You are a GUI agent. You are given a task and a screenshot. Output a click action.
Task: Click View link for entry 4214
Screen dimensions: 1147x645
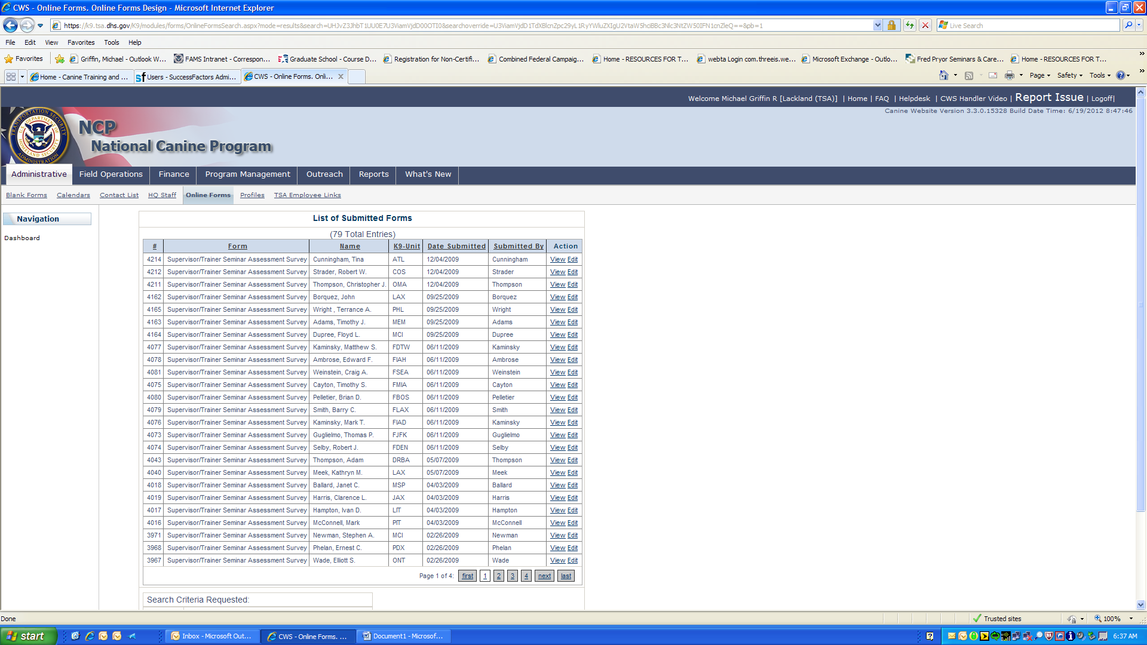(x=557, y=260)
